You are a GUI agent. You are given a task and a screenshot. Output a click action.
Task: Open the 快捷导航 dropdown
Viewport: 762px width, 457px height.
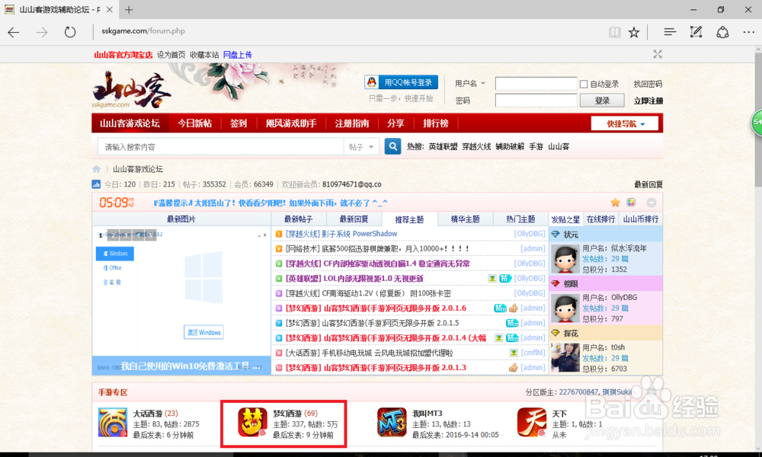pos(625,123)
